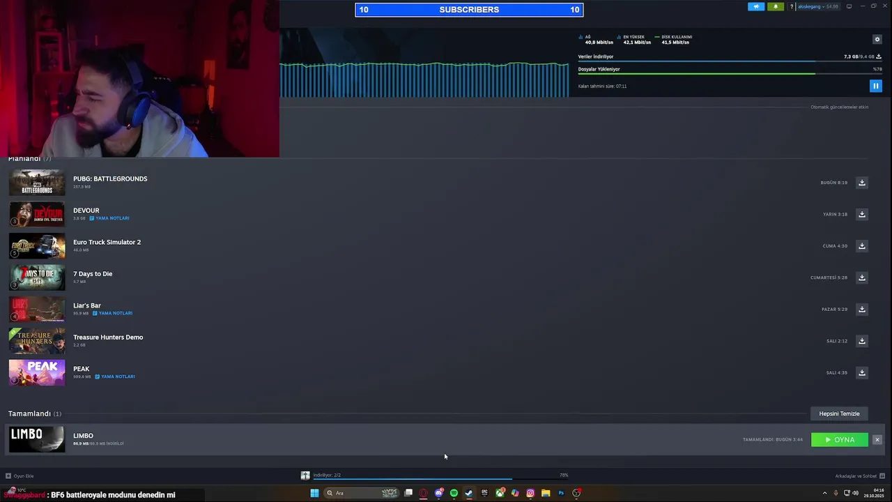Open Treasure Hunters Demo thumbnail
This screenshot has width=892, height=502.
(x=37, y=341)
